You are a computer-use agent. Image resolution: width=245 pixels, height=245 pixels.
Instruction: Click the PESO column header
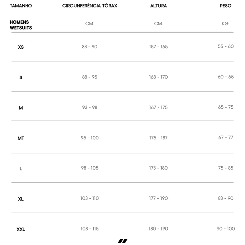coord(225,6)
